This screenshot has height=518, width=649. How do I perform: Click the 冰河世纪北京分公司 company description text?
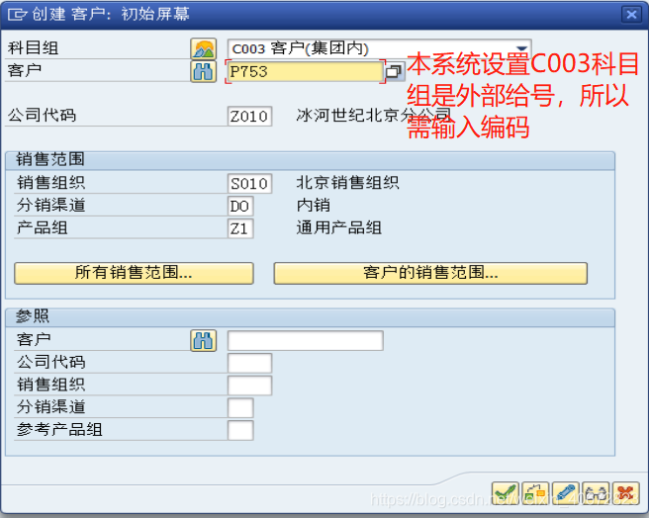tap(373, 116)
